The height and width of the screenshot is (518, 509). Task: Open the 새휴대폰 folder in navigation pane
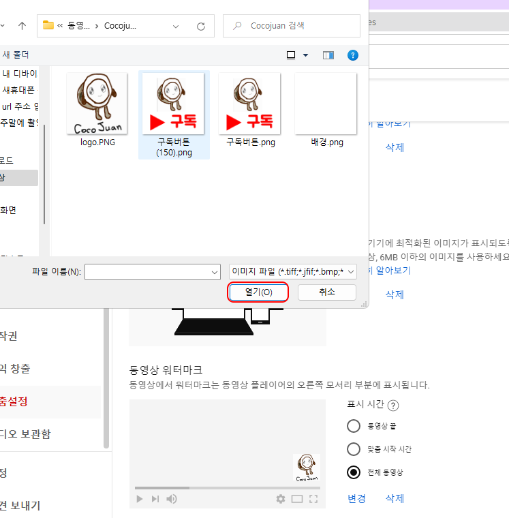click(x=19, y=90)
